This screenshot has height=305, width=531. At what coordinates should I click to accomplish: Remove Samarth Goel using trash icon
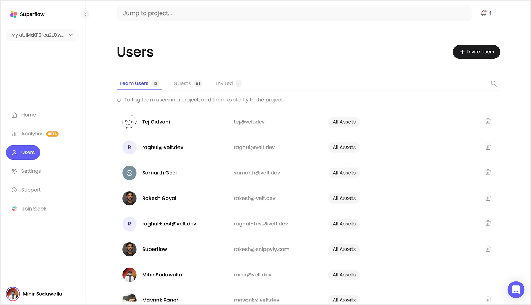[x=488, y=172]
